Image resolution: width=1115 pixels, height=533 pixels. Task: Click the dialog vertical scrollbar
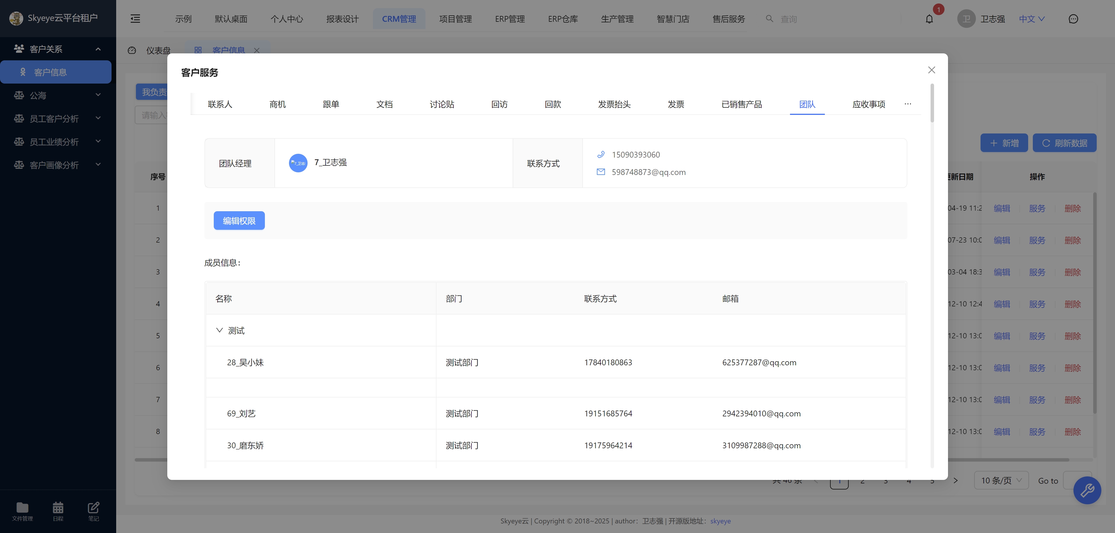pyautogui.click(x=932, y=103)
